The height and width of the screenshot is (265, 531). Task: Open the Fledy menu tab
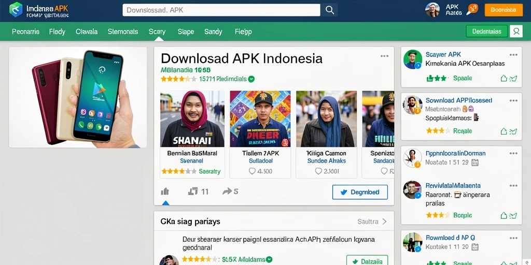[x=57, y=32]
